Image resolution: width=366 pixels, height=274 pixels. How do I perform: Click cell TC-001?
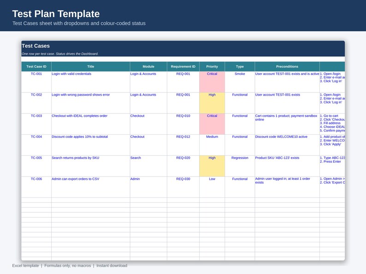coord(36,82)
